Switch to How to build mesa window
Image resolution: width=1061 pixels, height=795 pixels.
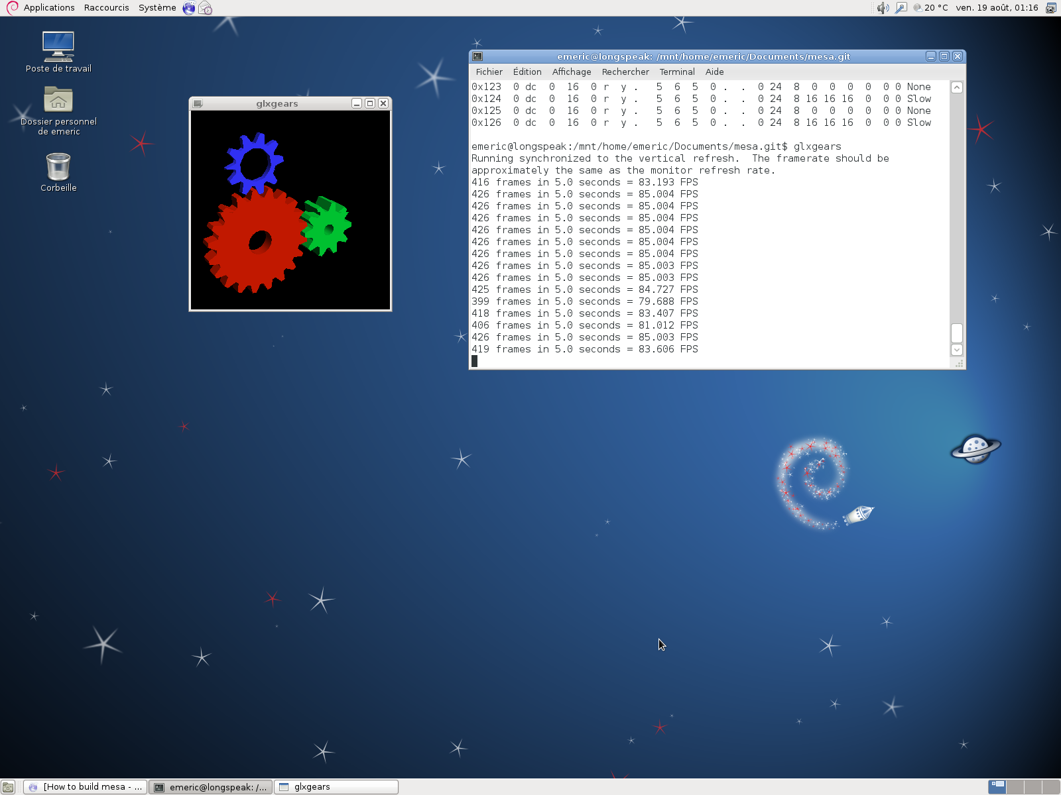click(x=86, y=787)
